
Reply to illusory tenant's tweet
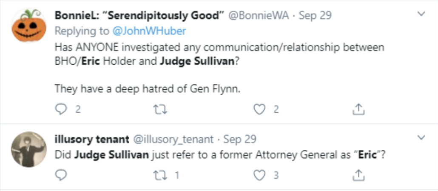tap(61, 174)
